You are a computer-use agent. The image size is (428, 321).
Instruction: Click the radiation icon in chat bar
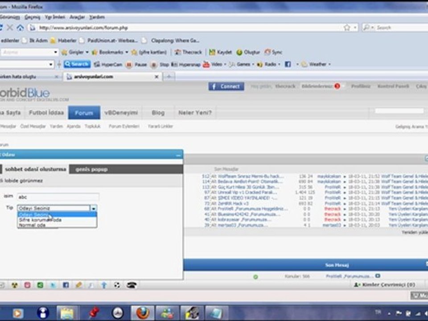pyautogui.click(x=14, y=285)
